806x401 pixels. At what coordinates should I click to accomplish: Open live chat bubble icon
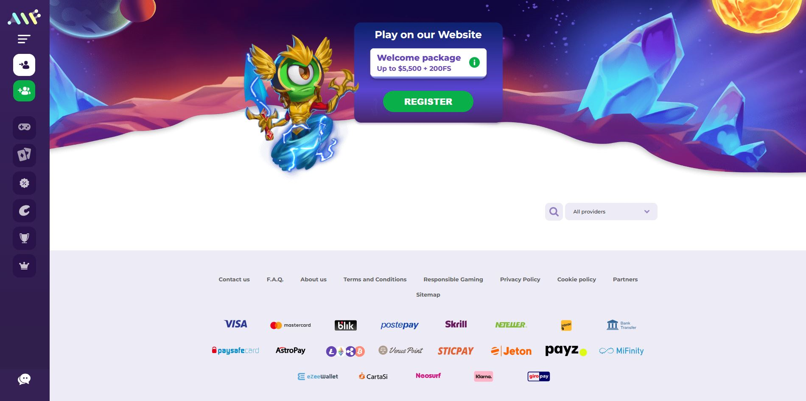pyautogui.click(x=24, y=379)
